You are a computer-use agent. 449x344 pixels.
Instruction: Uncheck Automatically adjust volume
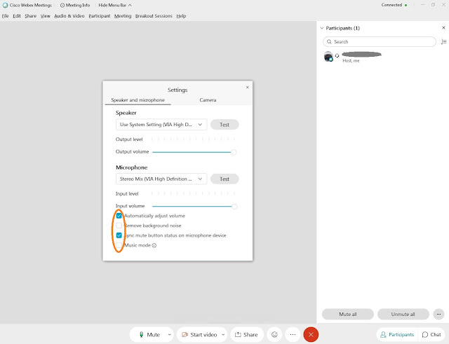pyautogui.click(x=119, y=216)
